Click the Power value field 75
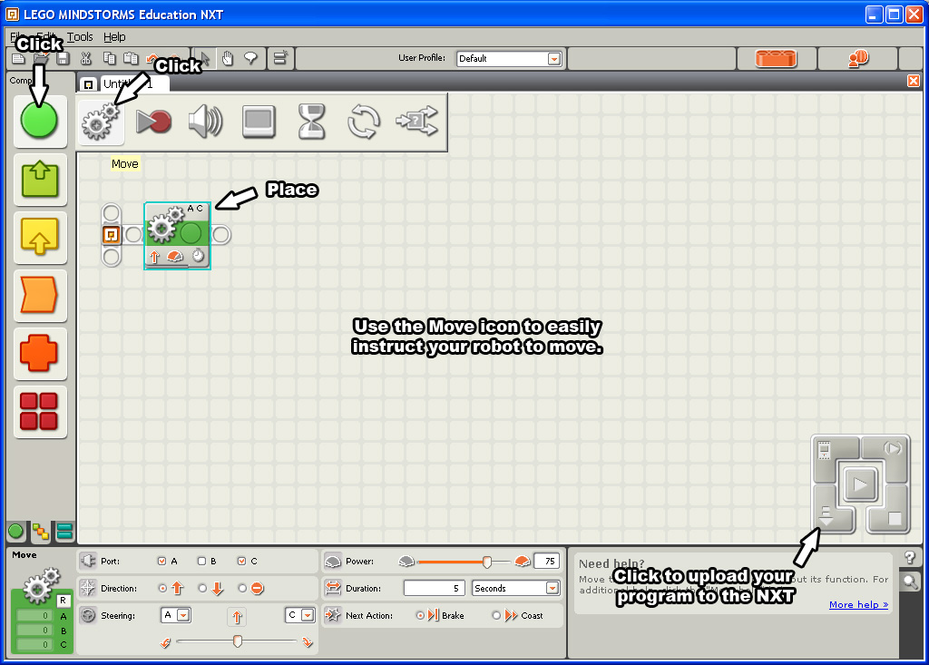 click(546, 561)
